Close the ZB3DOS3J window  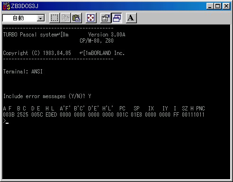[226, 6]
